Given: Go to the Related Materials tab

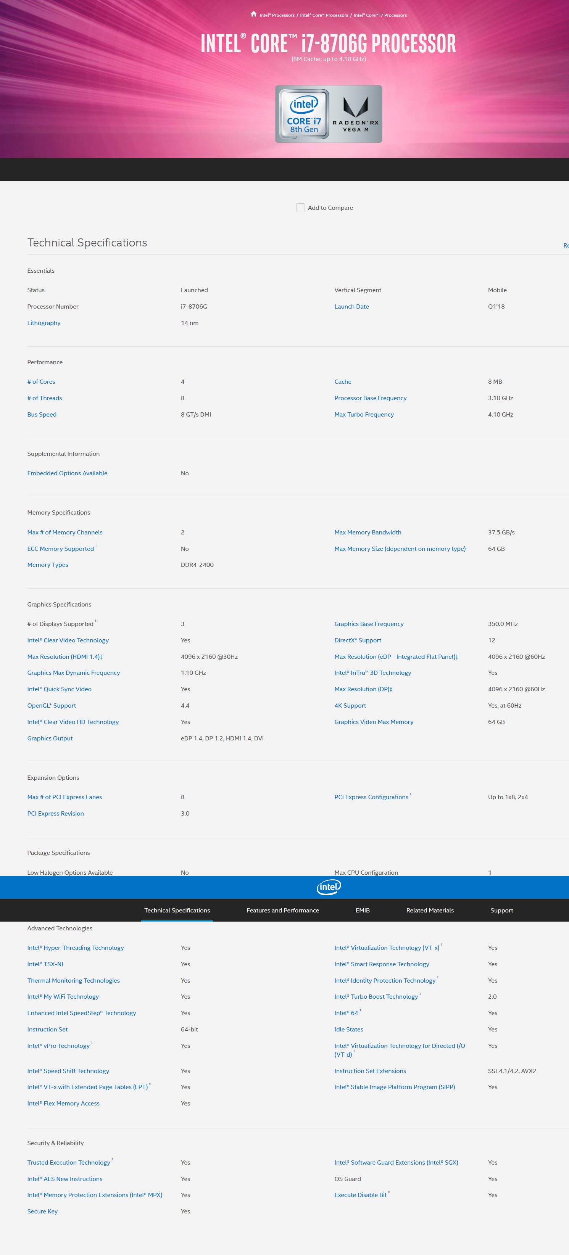Looking at the screenshot, I should tap(430, 910).
